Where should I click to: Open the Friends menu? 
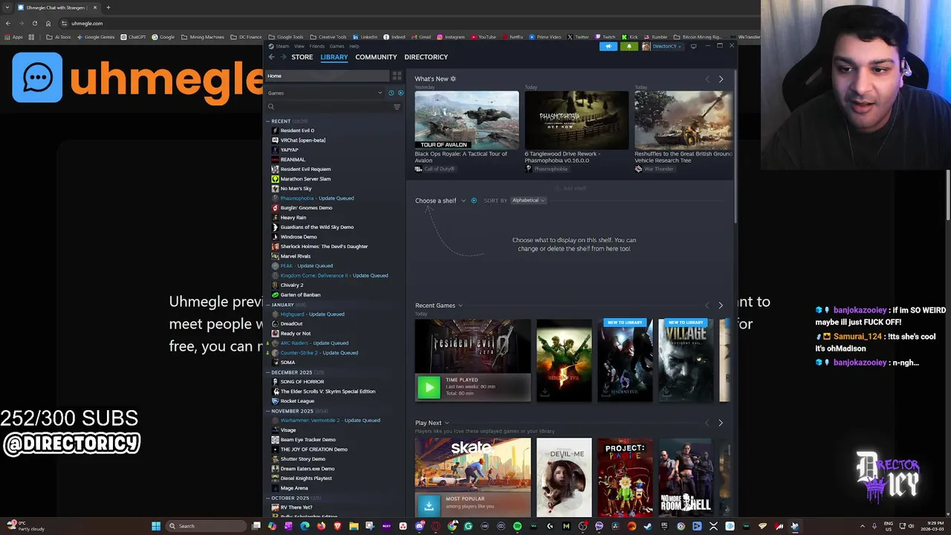pyautogui.click(x=317, y=46)
